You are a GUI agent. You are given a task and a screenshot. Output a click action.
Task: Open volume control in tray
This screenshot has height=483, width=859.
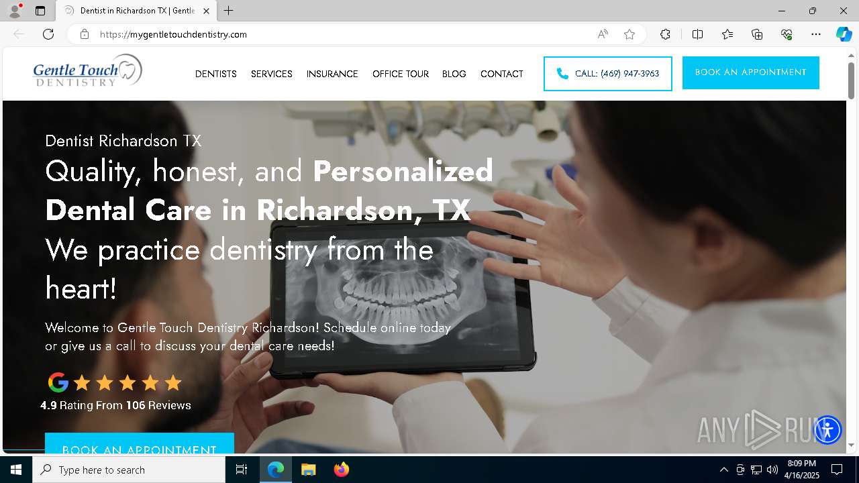772,470
